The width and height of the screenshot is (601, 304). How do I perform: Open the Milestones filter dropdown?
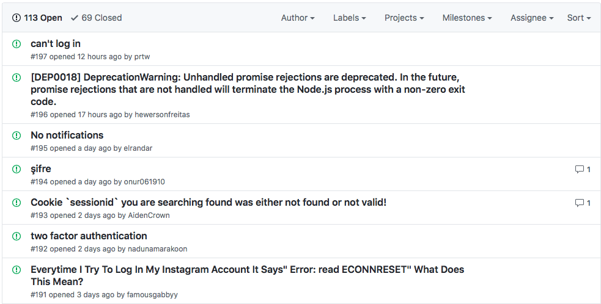(x=467, y=18)
